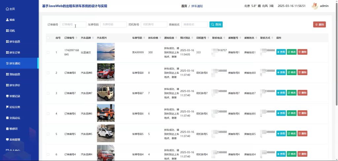Select 拼车通知 sidebar item
The width and height of the screenshot is (338, 161).
(19, 63)
